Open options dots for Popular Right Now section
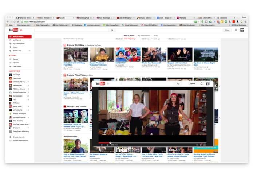This screenshot has height=180, width=253. 218,44
